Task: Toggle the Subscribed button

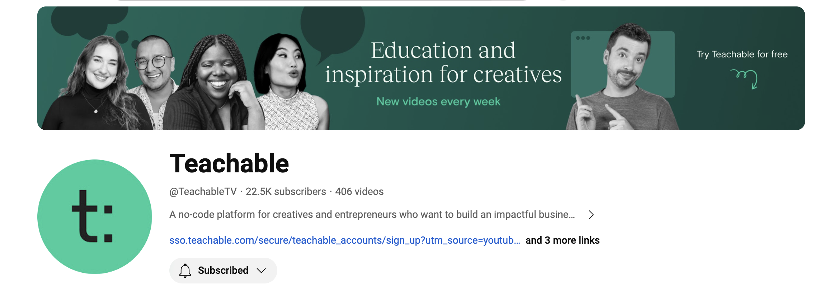Action: click(x=223, y=271)
